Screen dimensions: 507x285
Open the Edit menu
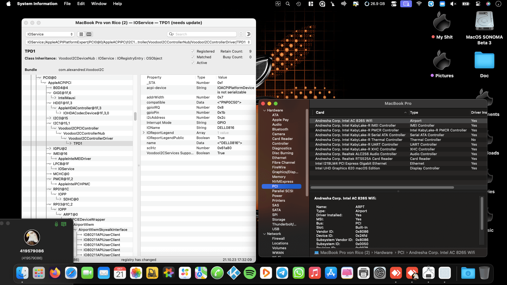[81, 4]
